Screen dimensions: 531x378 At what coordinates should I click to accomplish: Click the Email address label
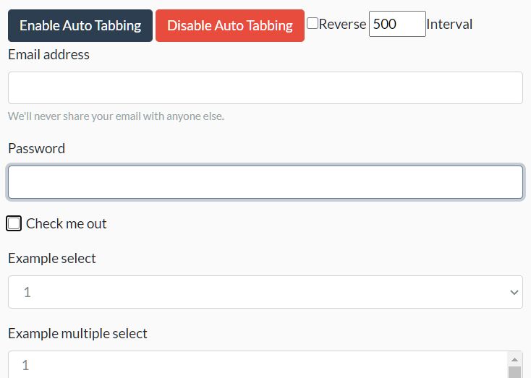pyautogui.click(x=48, y=54)
